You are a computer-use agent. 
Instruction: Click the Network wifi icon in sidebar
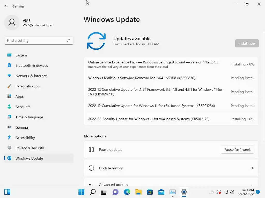(x=9, y=76)
